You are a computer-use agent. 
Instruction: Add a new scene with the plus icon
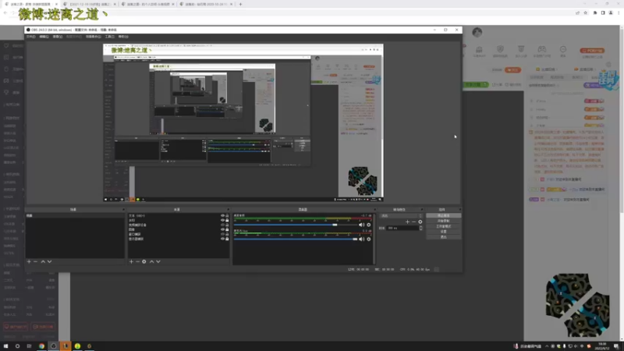point(29,261)
